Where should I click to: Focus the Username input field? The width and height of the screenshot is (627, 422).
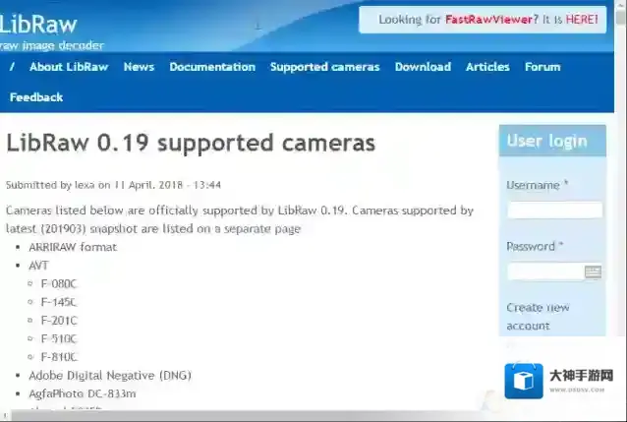click(x=554, y=210)
